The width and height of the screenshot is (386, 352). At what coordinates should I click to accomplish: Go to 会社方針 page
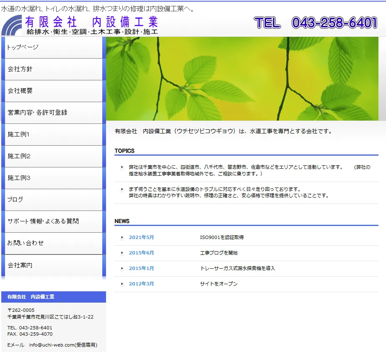tap(53, 69)
